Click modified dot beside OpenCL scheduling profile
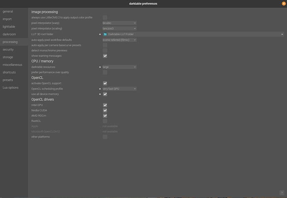The width and height of the screenshot is (287, 198). point(100,89)
